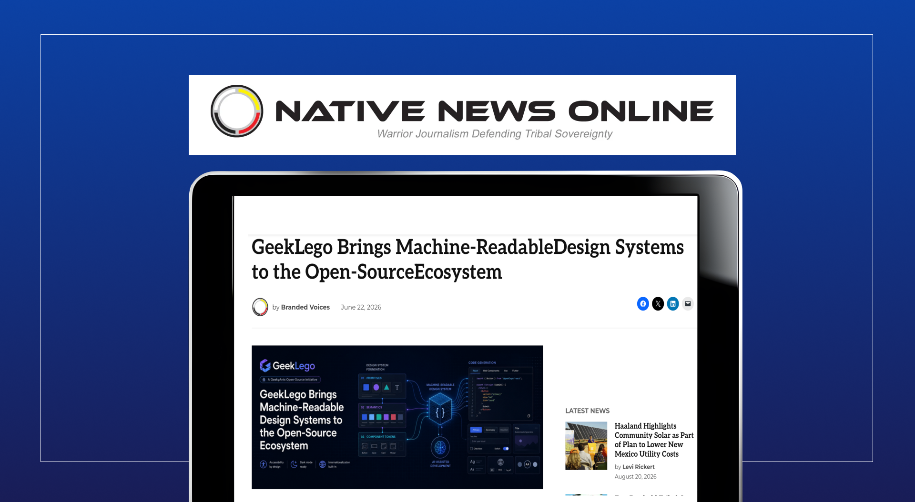Select the August 20, 2026 date text
This screenshot has width=915, height=502.
pos(635,476)
